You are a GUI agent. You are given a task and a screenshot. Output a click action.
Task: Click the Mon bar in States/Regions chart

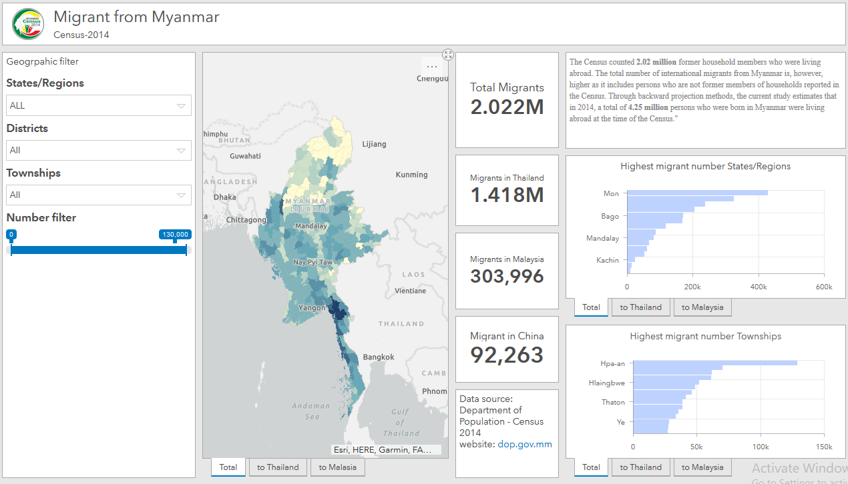point(697,193)
